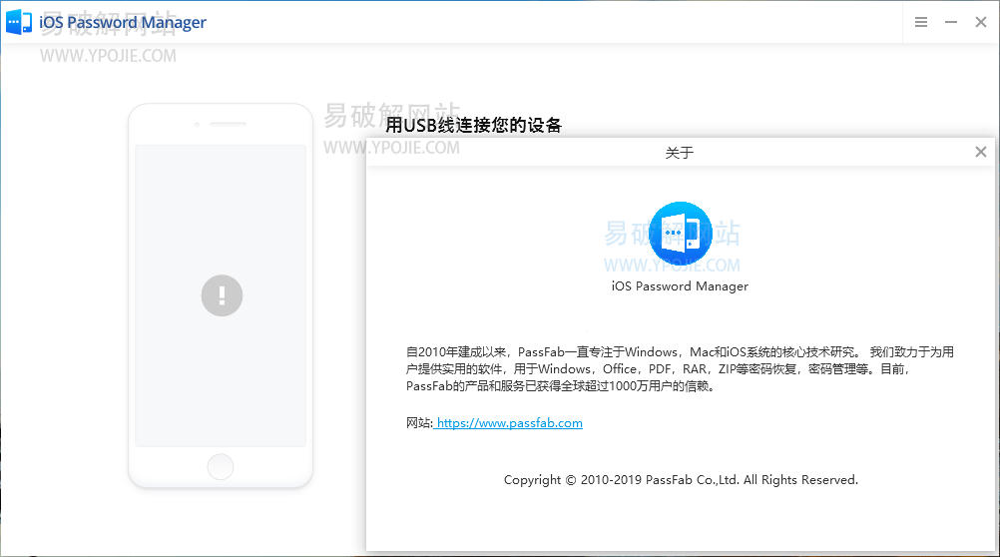The width and height of the screenshot is (1000, 557).
Task: Click the iOS Password Manager title bar logo
Action: 19,22
